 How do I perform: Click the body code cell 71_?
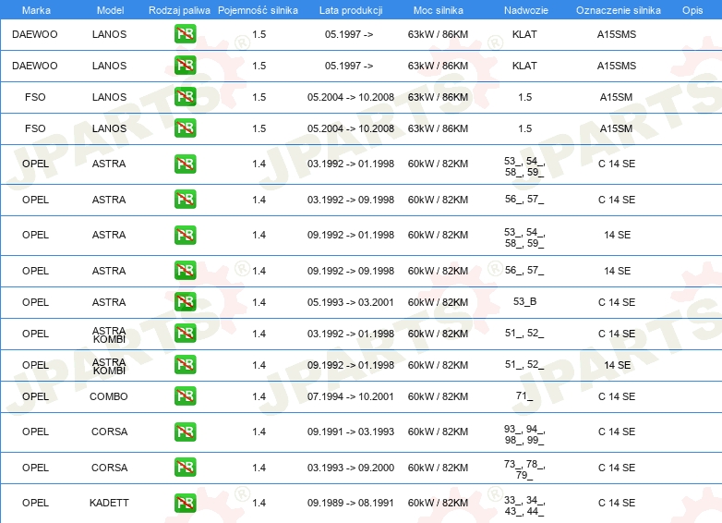pos(524,395)
